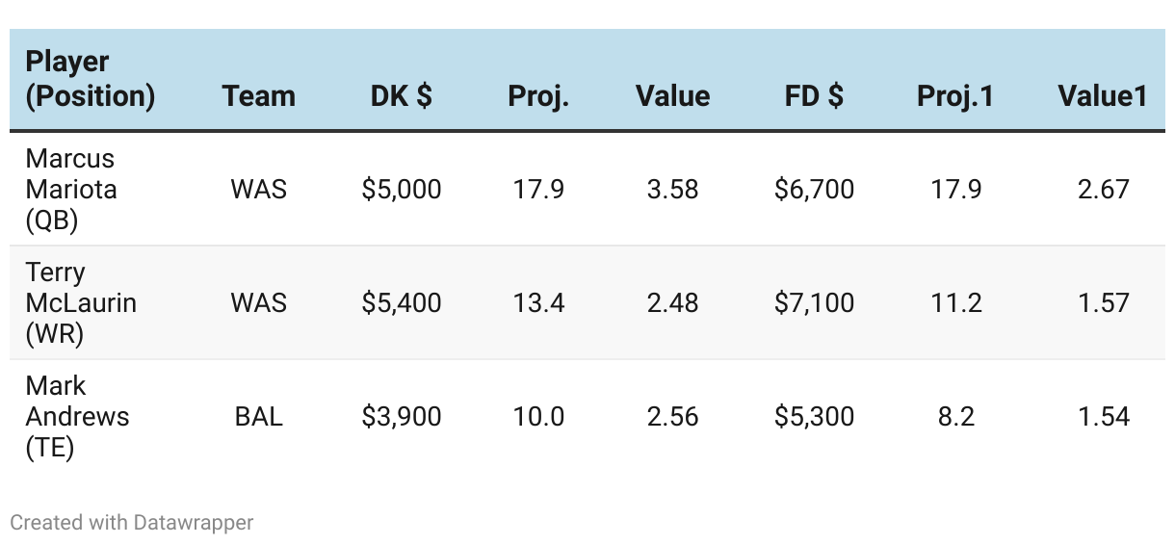Select the FD $ column header

click(x=814, y=96)
